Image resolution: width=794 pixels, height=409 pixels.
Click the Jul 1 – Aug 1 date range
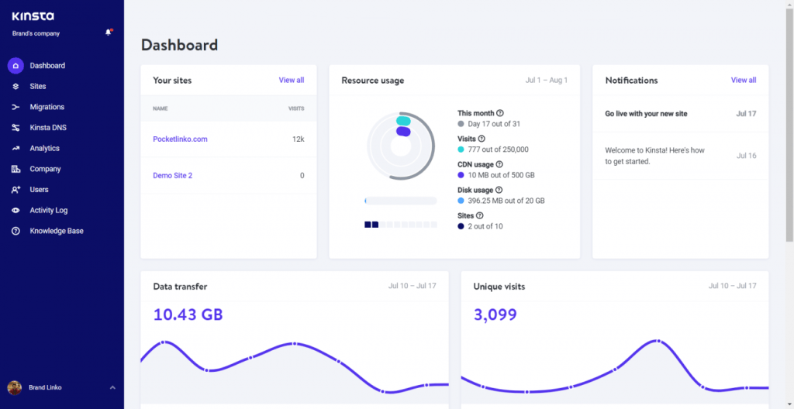[547, 81]
